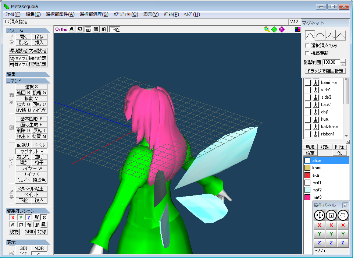Collapse the 編集オプション panel header
The image size is (353, 258).
click(x=28, y=211)
